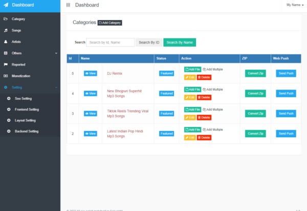Send Push for DJ Remix row
Screen dimensions: 307x211
(286, 73)
